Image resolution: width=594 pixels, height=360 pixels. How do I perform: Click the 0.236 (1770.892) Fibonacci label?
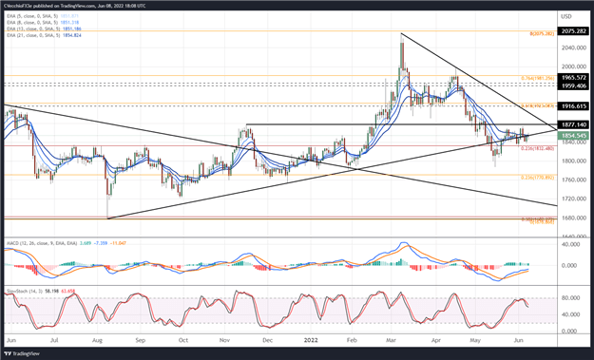tap(538, 178)
